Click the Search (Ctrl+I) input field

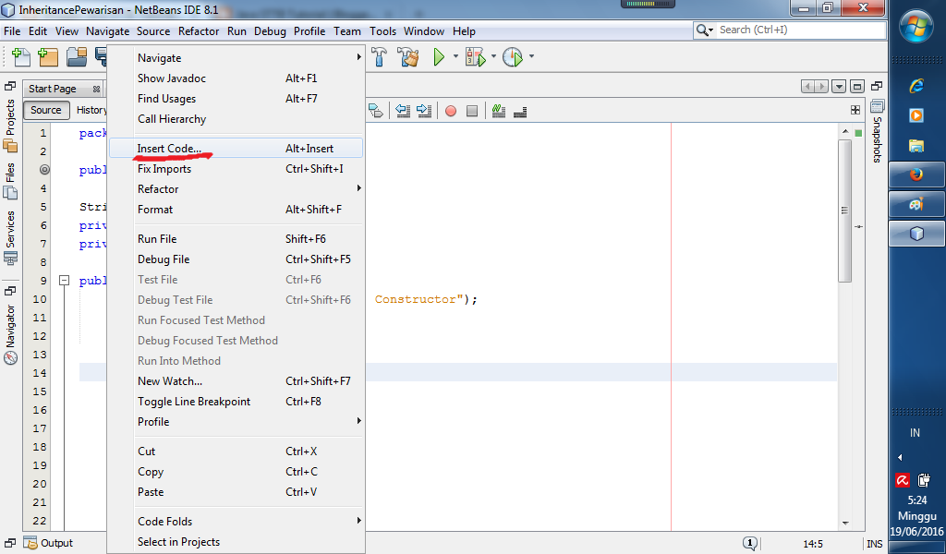pos(801,30)
